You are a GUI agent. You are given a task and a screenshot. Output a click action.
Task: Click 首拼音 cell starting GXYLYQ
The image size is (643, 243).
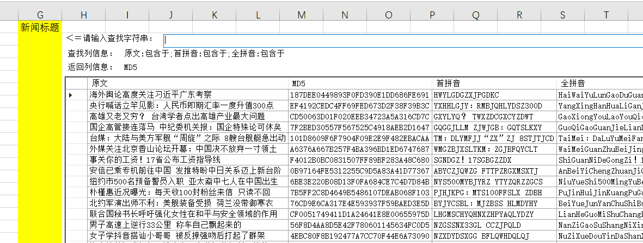(494, 117)
